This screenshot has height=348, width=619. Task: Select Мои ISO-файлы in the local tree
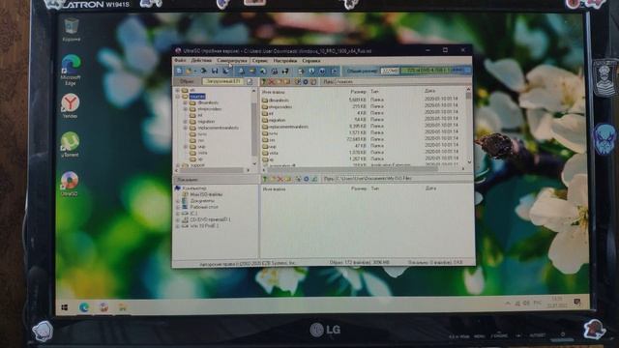click(x=206, y=194)
